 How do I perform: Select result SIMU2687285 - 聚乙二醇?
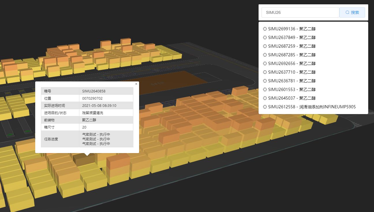(313, 55)
